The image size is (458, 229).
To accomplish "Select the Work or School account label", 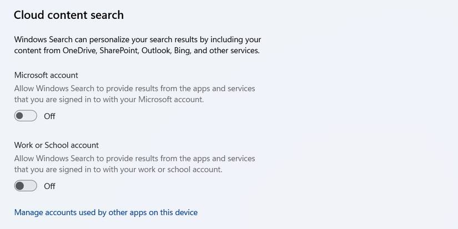I will tap(56, 145).
